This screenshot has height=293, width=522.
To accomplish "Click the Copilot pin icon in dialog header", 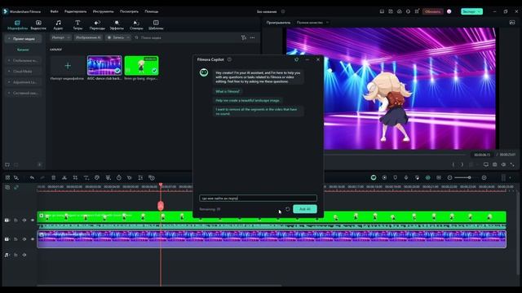I will 297,59.
